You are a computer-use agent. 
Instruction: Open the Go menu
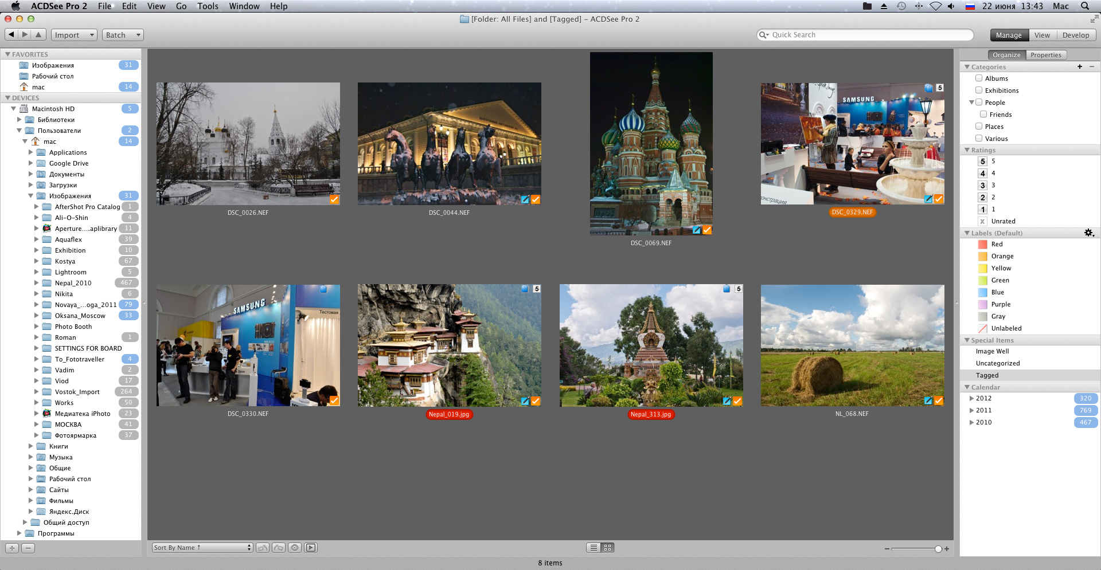(x=181, y=6)
